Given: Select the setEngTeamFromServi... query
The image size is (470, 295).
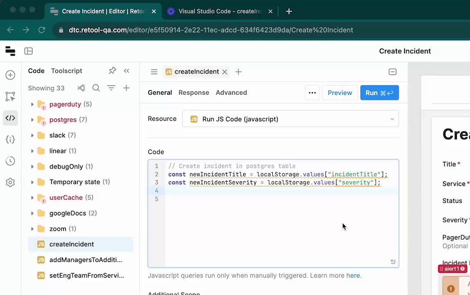Looking at the screenshot, I should click(x=86, y=275).
